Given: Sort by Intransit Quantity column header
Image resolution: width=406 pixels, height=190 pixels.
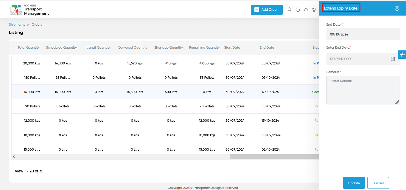Looking at the screenshot, I should point(97,47).
